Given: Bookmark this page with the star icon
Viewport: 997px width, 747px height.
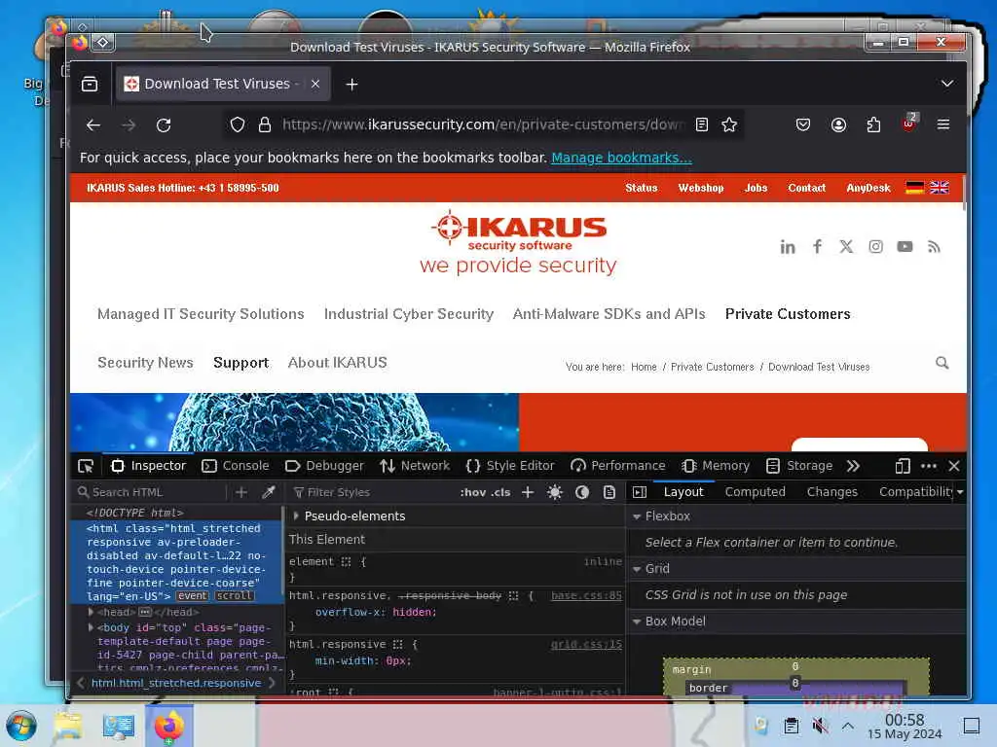Looking at the screenshot, I should 729,124.
